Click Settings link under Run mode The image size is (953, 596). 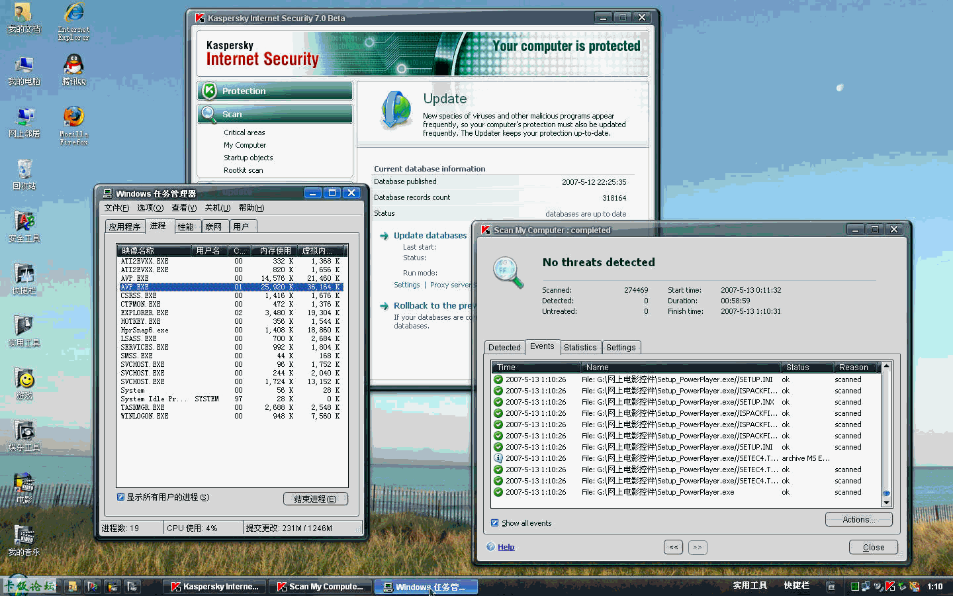pos(407,285)
